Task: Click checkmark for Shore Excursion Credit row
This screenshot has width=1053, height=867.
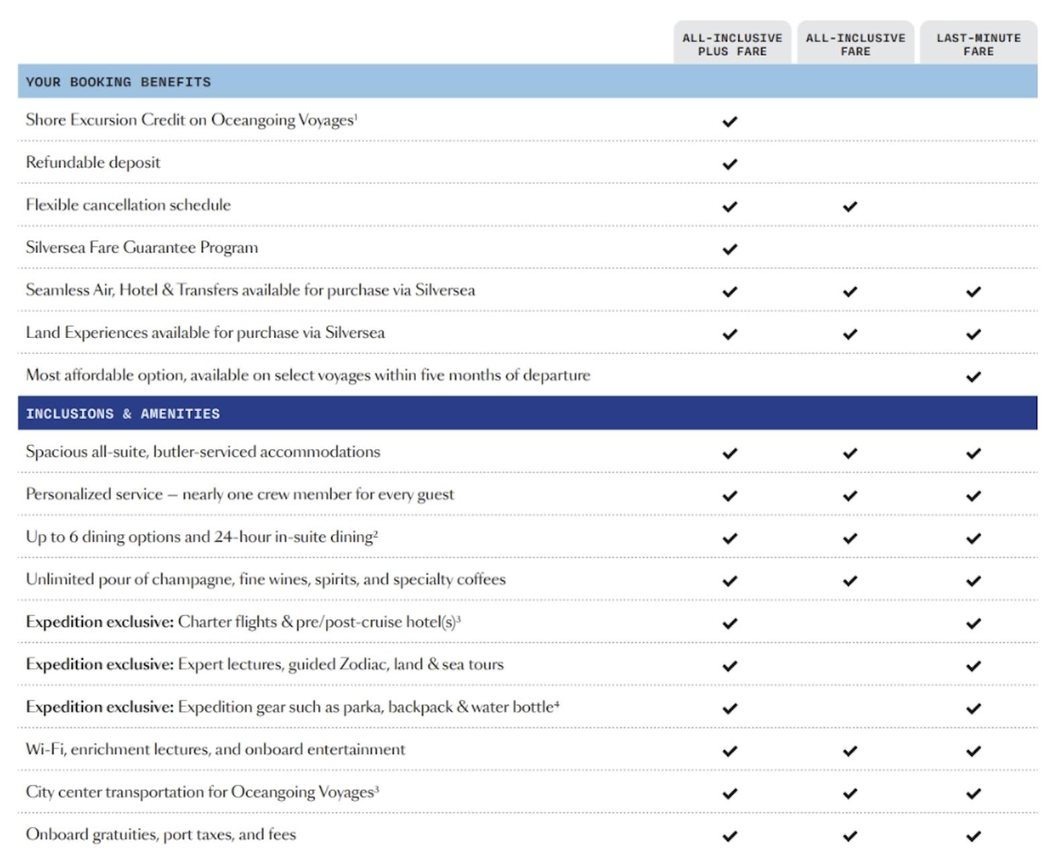Action: pos(730,121)
